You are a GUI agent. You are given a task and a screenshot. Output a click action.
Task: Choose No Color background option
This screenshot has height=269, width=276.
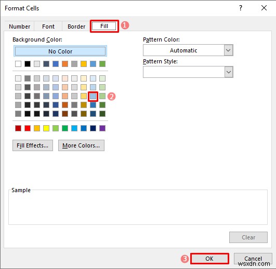click(x=60, y=51)
